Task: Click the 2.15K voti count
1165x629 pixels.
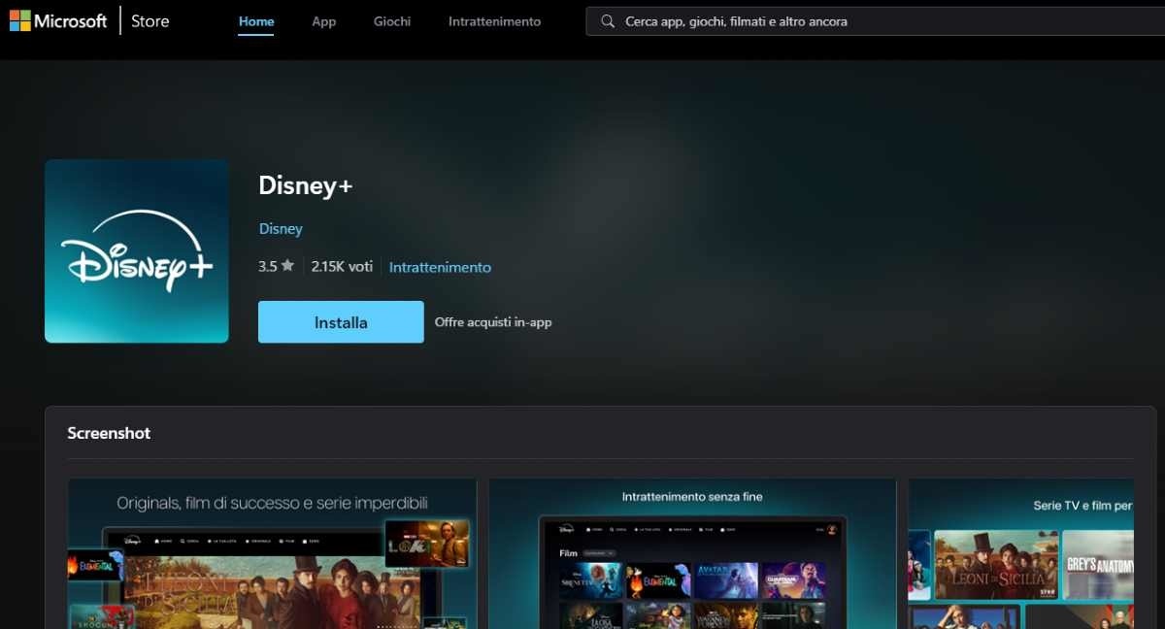Action: tap(342, 266)
